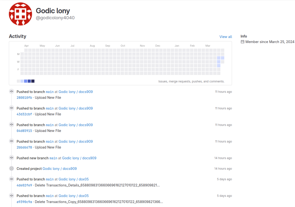Open the View all activity link

[x=225, y=37]
